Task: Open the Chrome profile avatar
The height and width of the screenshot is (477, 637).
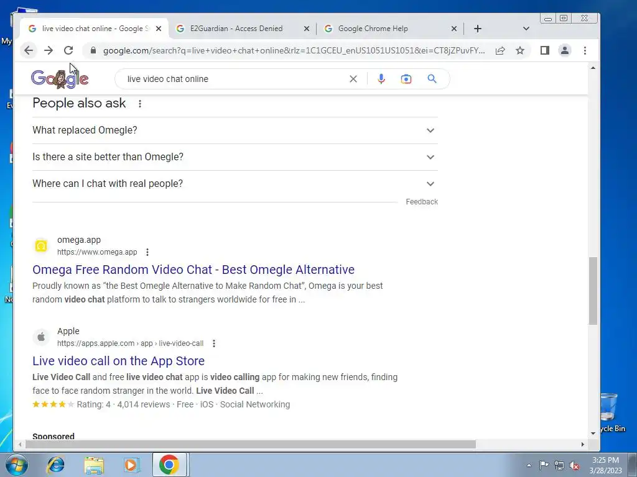Action: pyautogui.click(x=565, y=50)
